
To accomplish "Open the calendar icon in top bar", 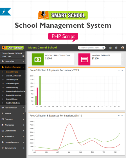I will (111, 48).
